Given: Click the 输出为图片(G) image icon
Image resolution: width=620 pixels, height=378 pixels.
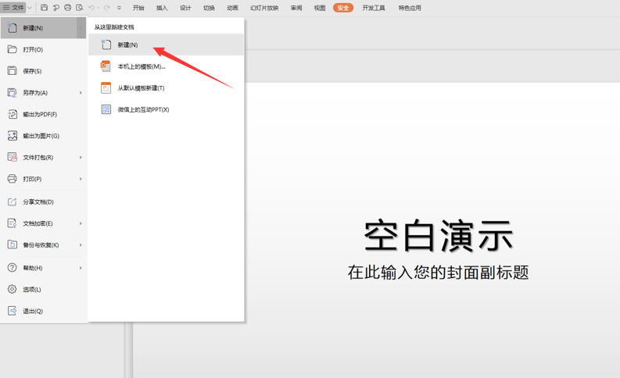Looking at the screenshot, I should click(13, 136).
